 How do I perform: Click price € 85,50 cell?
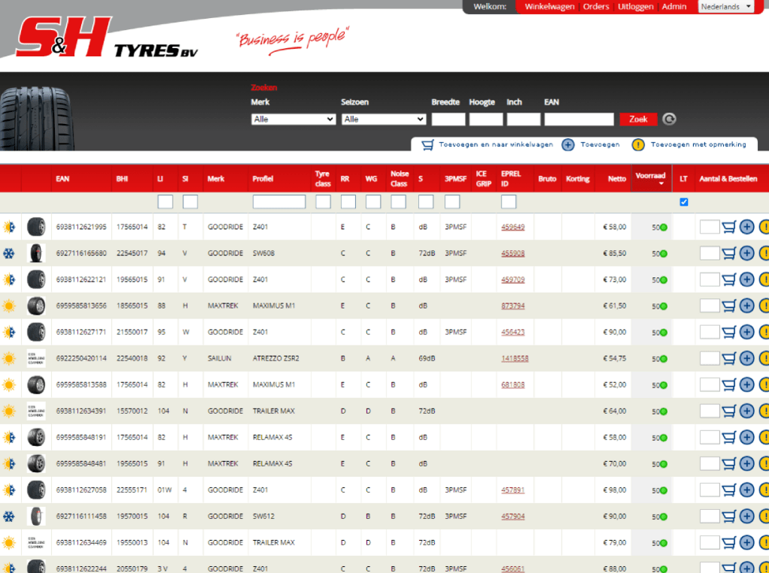tap(614, 253)
